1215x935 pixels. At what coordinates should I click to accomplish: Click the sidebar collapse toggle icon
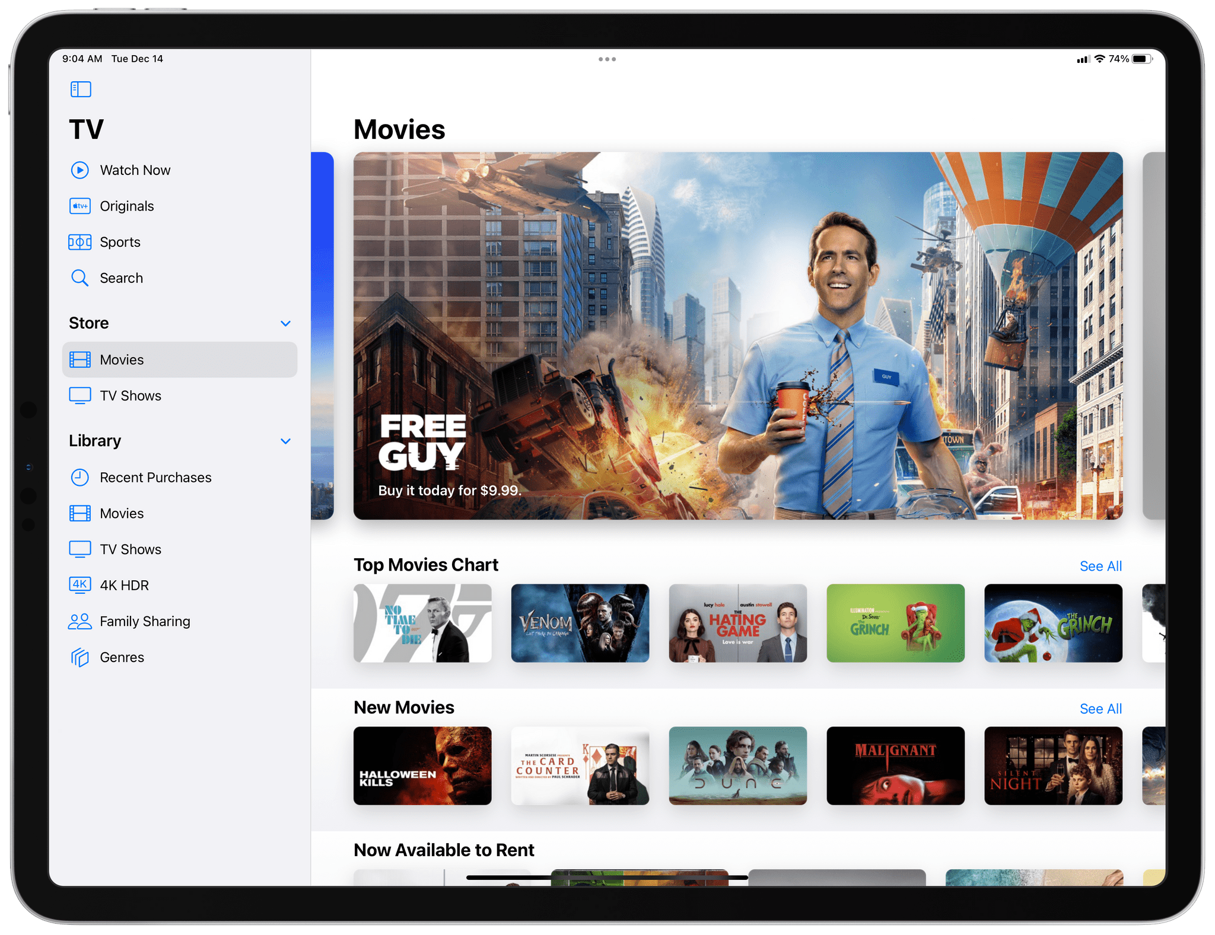point(81,88)
